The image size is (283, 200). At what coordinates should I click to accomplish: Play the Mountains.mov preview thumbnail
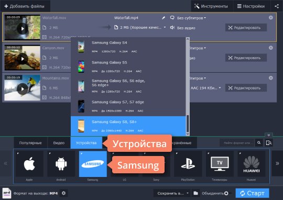23,88
